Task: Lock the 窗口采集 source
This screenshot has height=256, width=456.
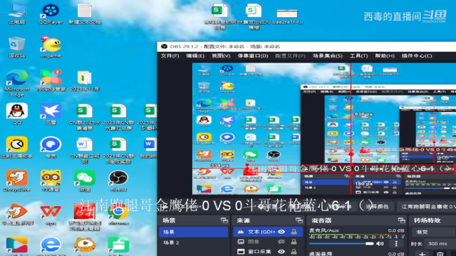Action: click(294, 251)
